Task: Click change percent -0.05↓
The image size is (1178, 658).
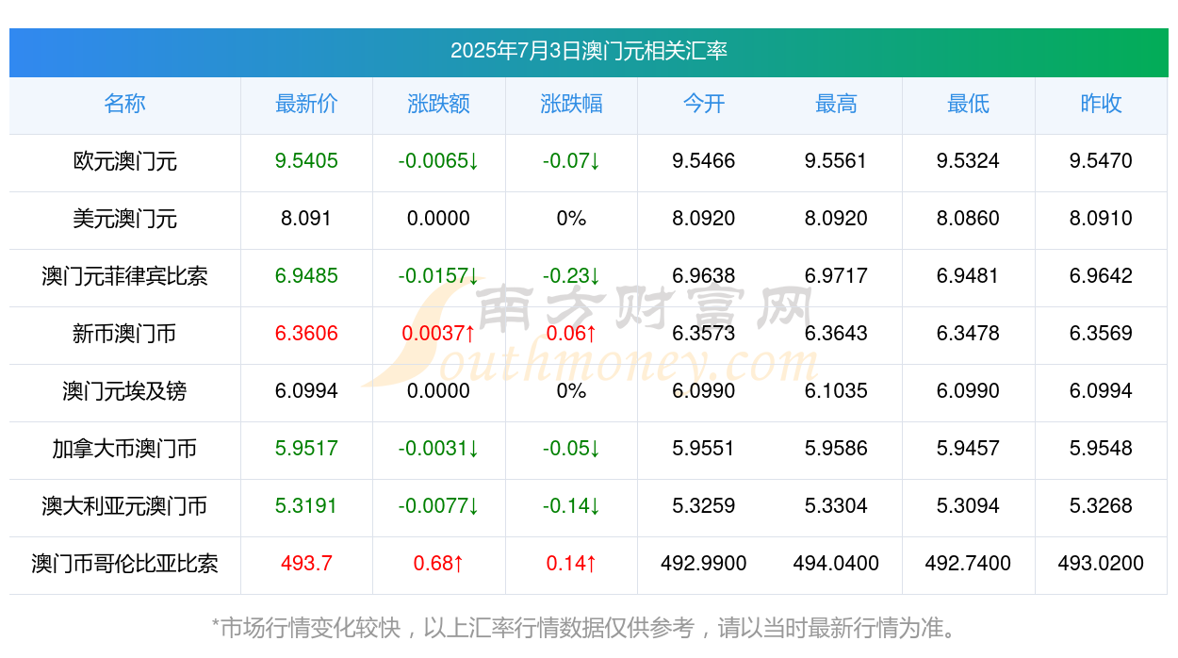Action: pos(571,449)
